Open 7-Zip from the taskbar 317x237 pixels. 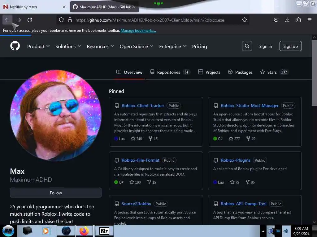tap(104, 231)
